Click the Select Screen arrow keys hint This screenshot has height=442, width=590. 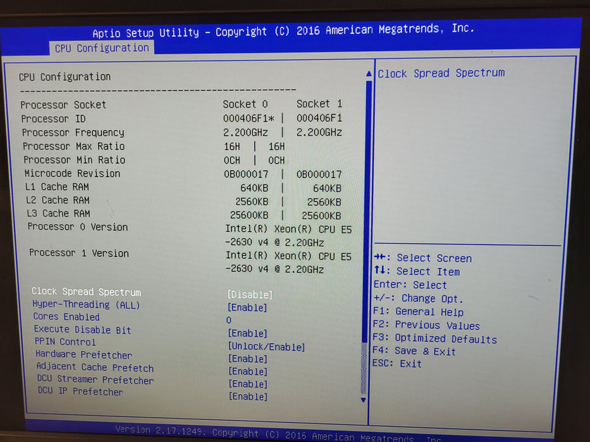423,258
